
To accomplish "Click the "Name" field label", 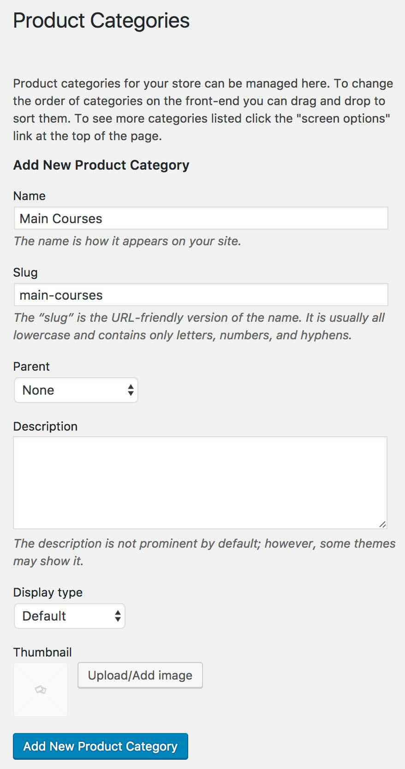I will click(x=30, y=196).
